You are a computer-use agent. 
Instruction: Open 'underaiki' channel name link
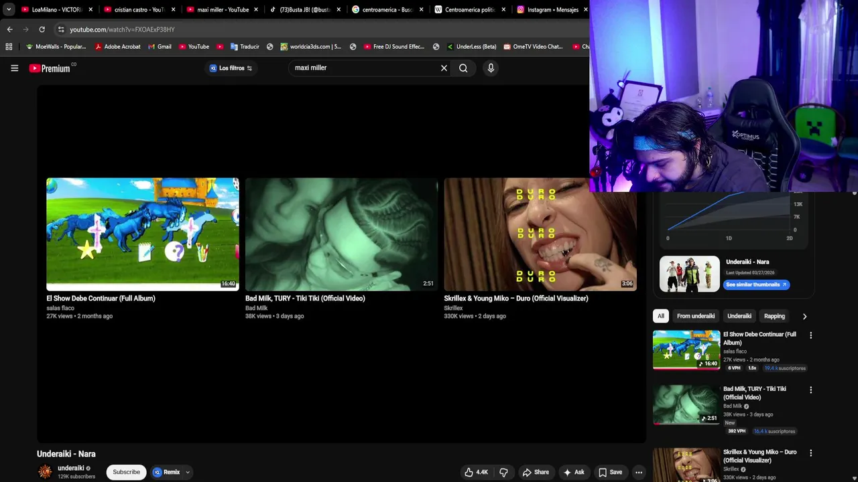point(71,469)
